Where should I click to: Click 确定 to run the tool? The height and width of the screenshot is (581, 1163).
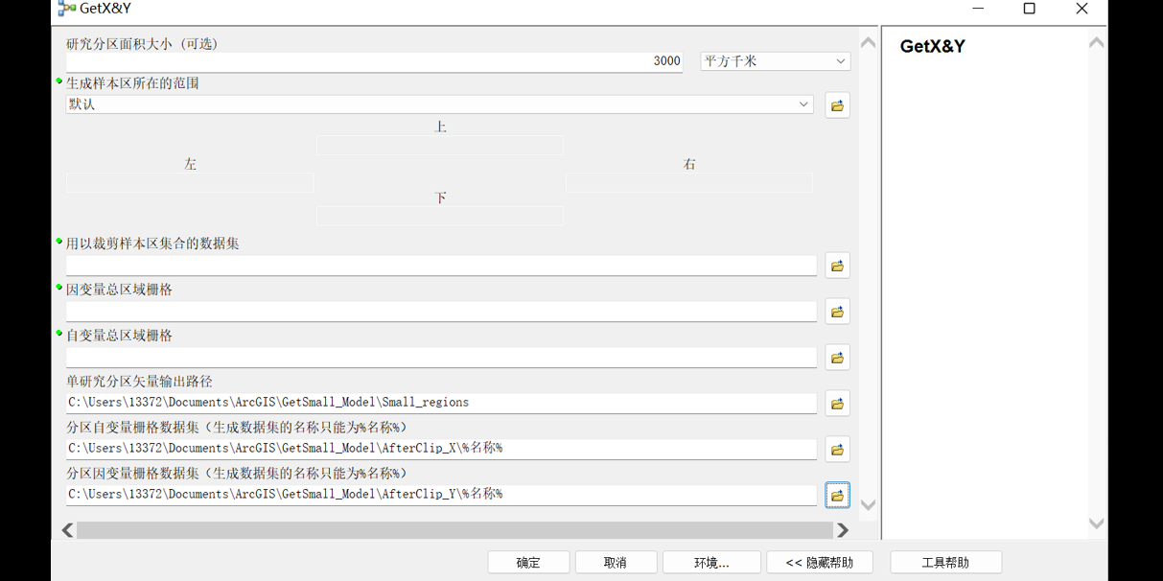528,563
